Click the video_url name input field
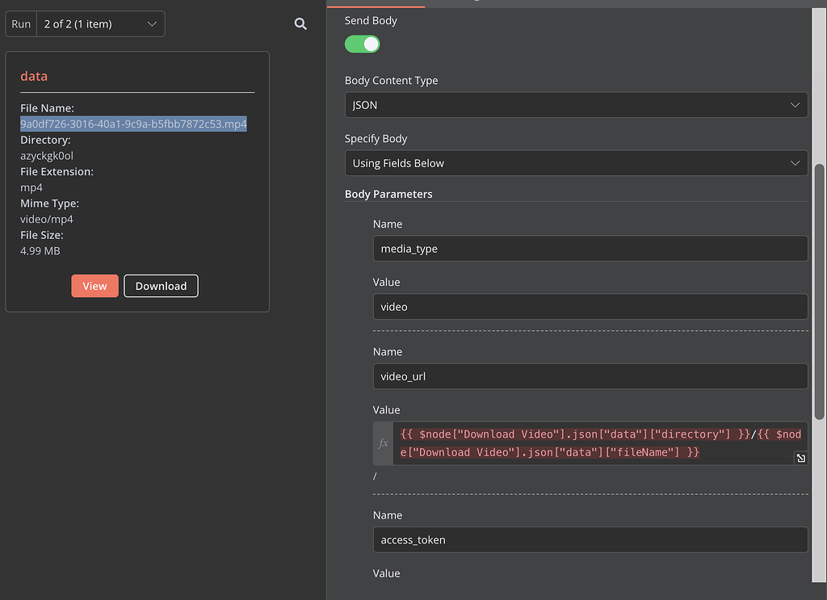Screen dimensions: 827x600 590,376
